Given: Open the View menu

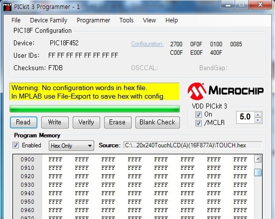Looking at the screenshot, I should [149, 20].
